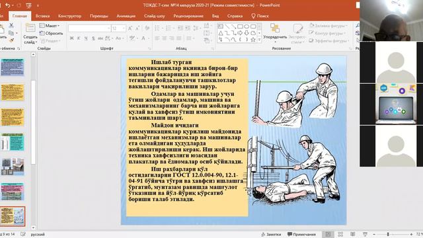Open the Заливка фигуры fill dropdown
Screen dimensions: 423x238
[x=328, y=26]
